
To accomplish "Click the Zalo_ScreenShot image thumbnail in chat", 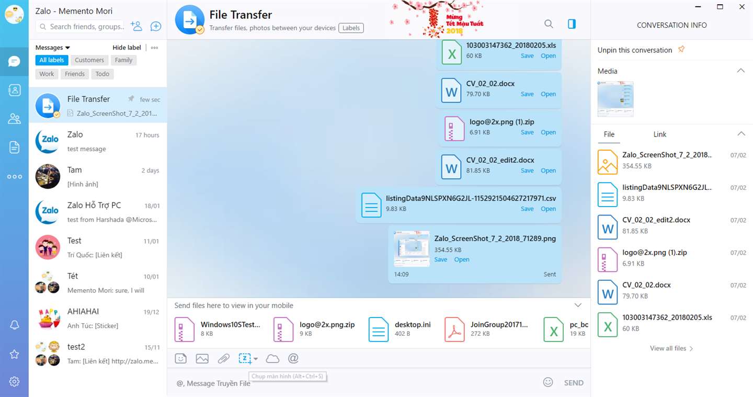I will pyautogui.click(x=412, y=248).
